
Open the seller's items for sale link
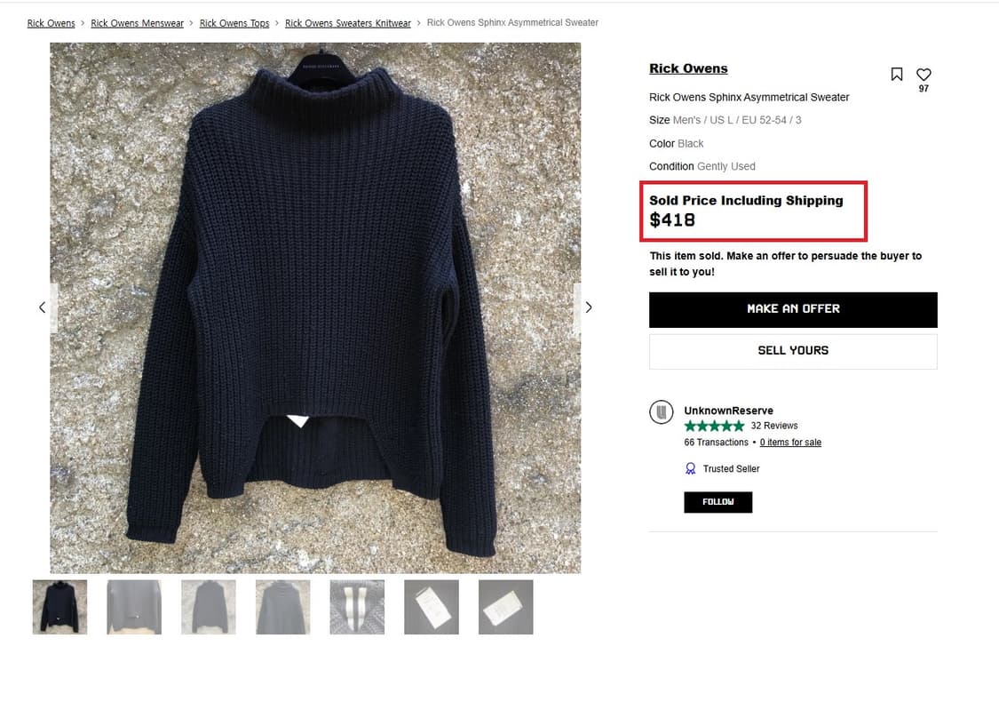click(x=790, y=443)
